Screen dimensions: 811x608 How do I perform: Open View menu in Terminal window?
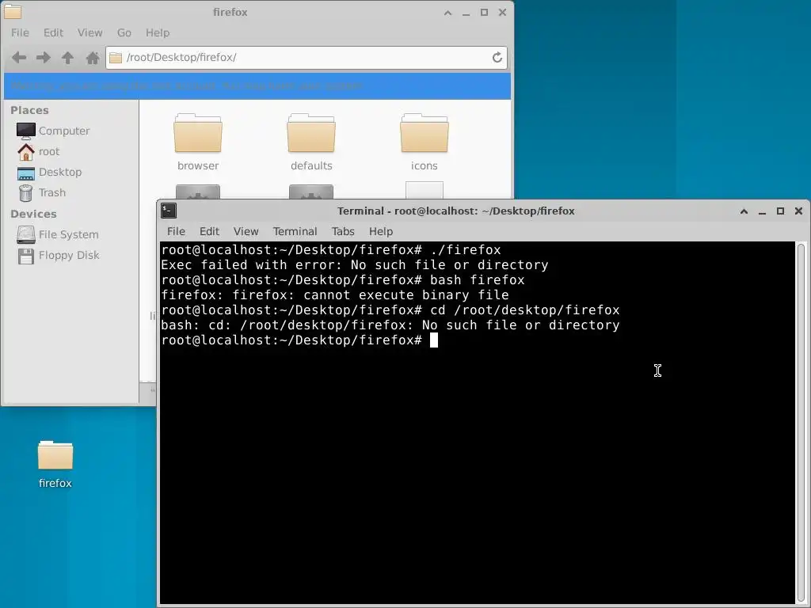(246, 231)
